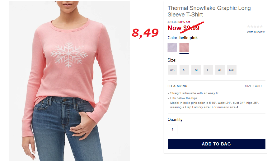Choose size M
This screenshot has height=161, width=267.
pos(196,70)
